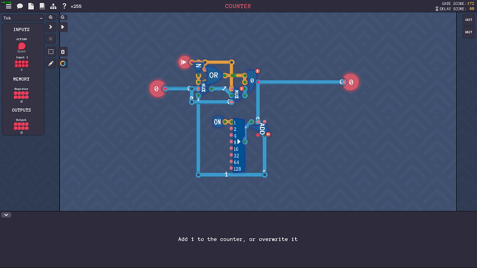
Task: Open the manual book icon
Action: [42, 6]
